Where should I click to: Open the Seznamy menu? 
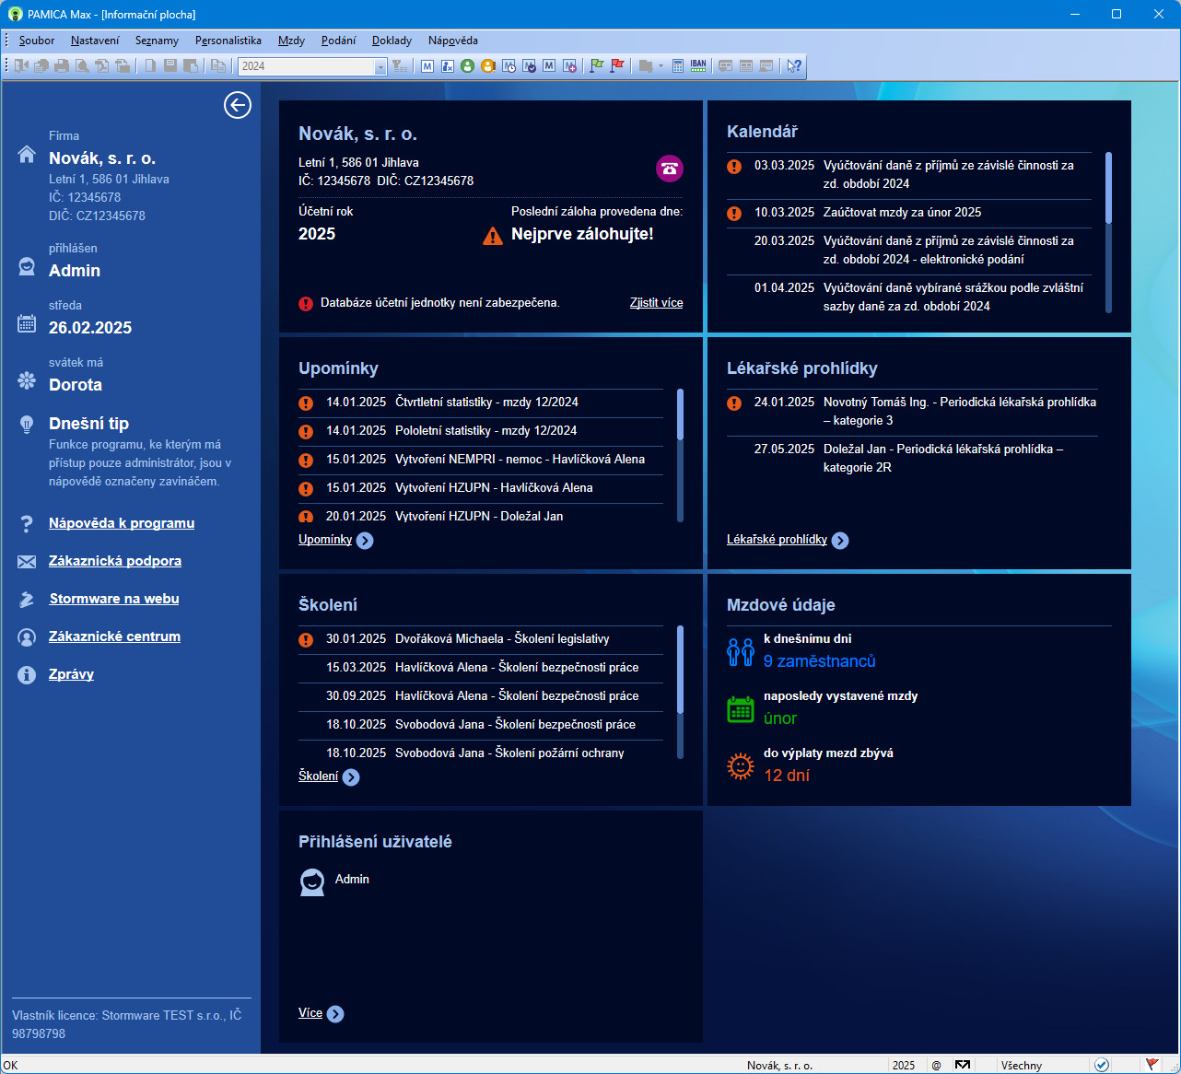coord(157,41)
